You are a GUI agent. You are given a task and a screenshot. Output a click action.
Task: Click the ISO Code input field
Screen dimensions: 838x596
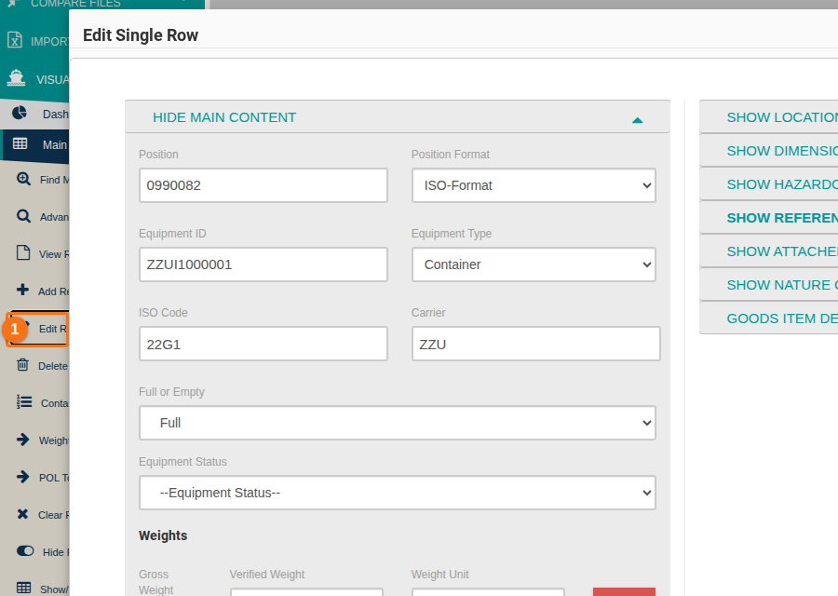(x=263, y=344)
